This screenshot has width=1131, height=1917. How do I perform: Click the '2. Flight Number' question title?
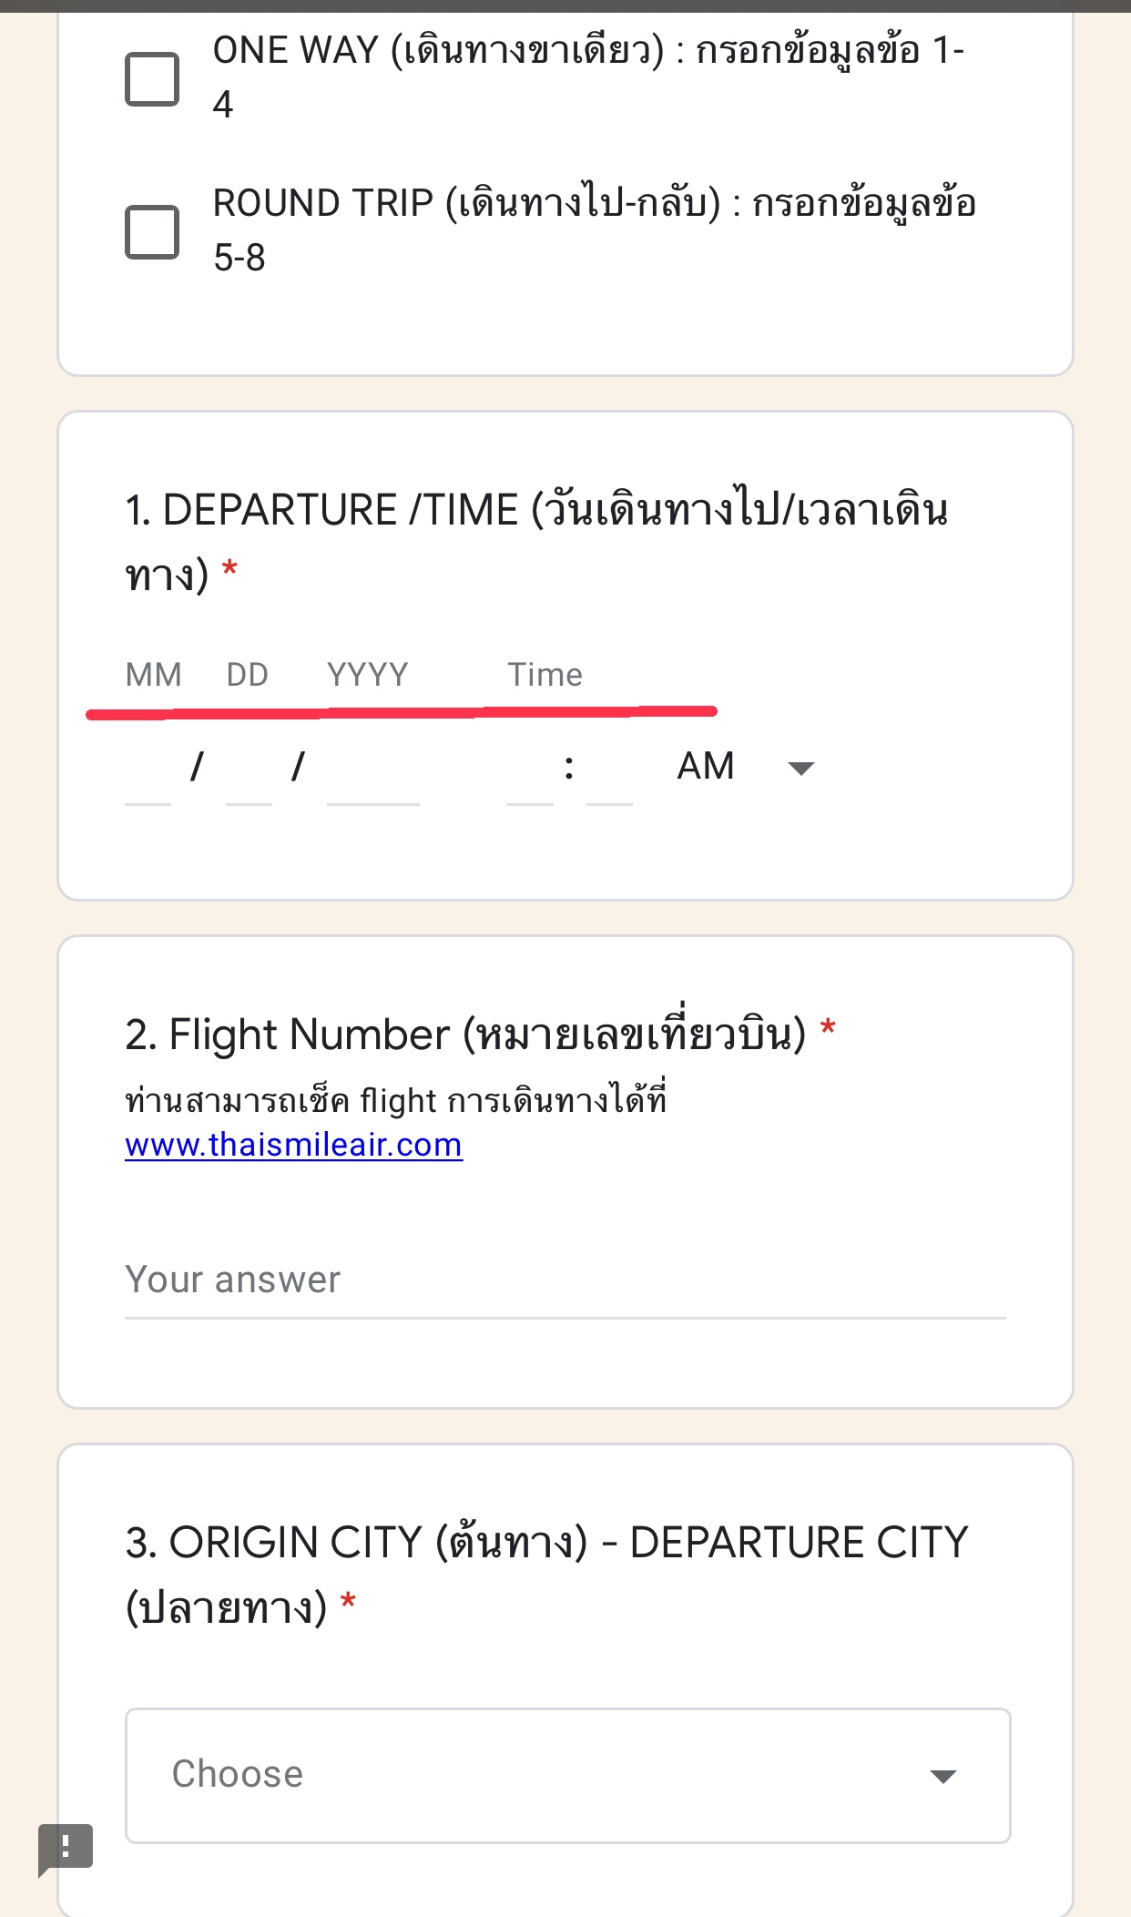click(465, 1035)
